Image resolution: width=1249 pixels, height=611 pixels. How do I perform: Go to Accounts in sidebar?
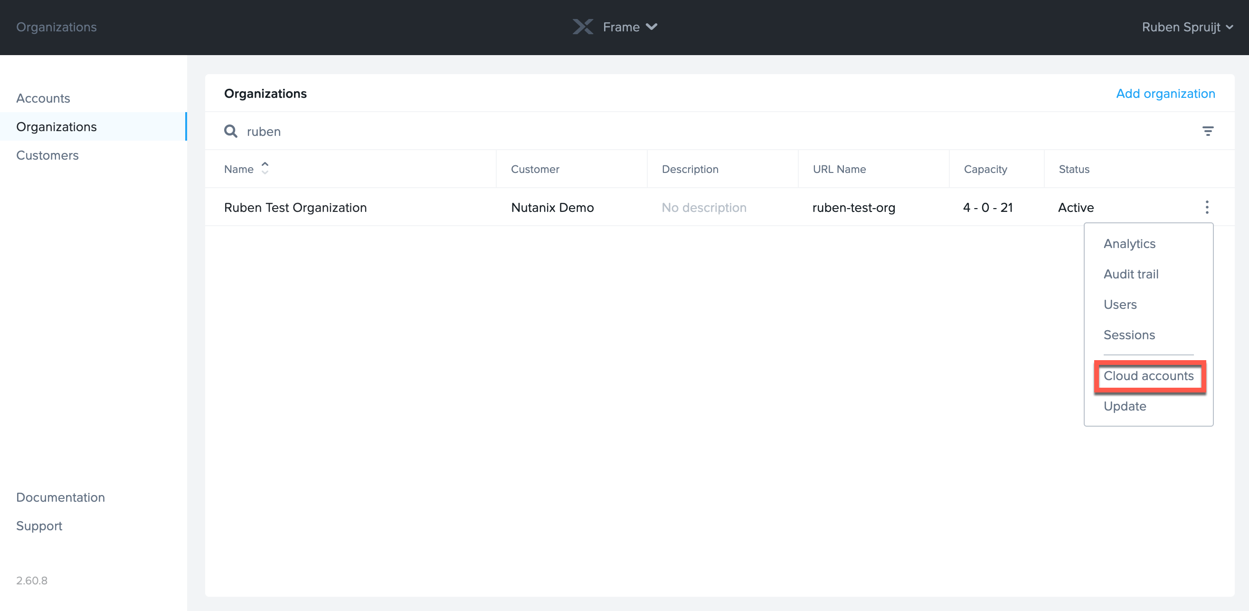[x=43, y=98]
